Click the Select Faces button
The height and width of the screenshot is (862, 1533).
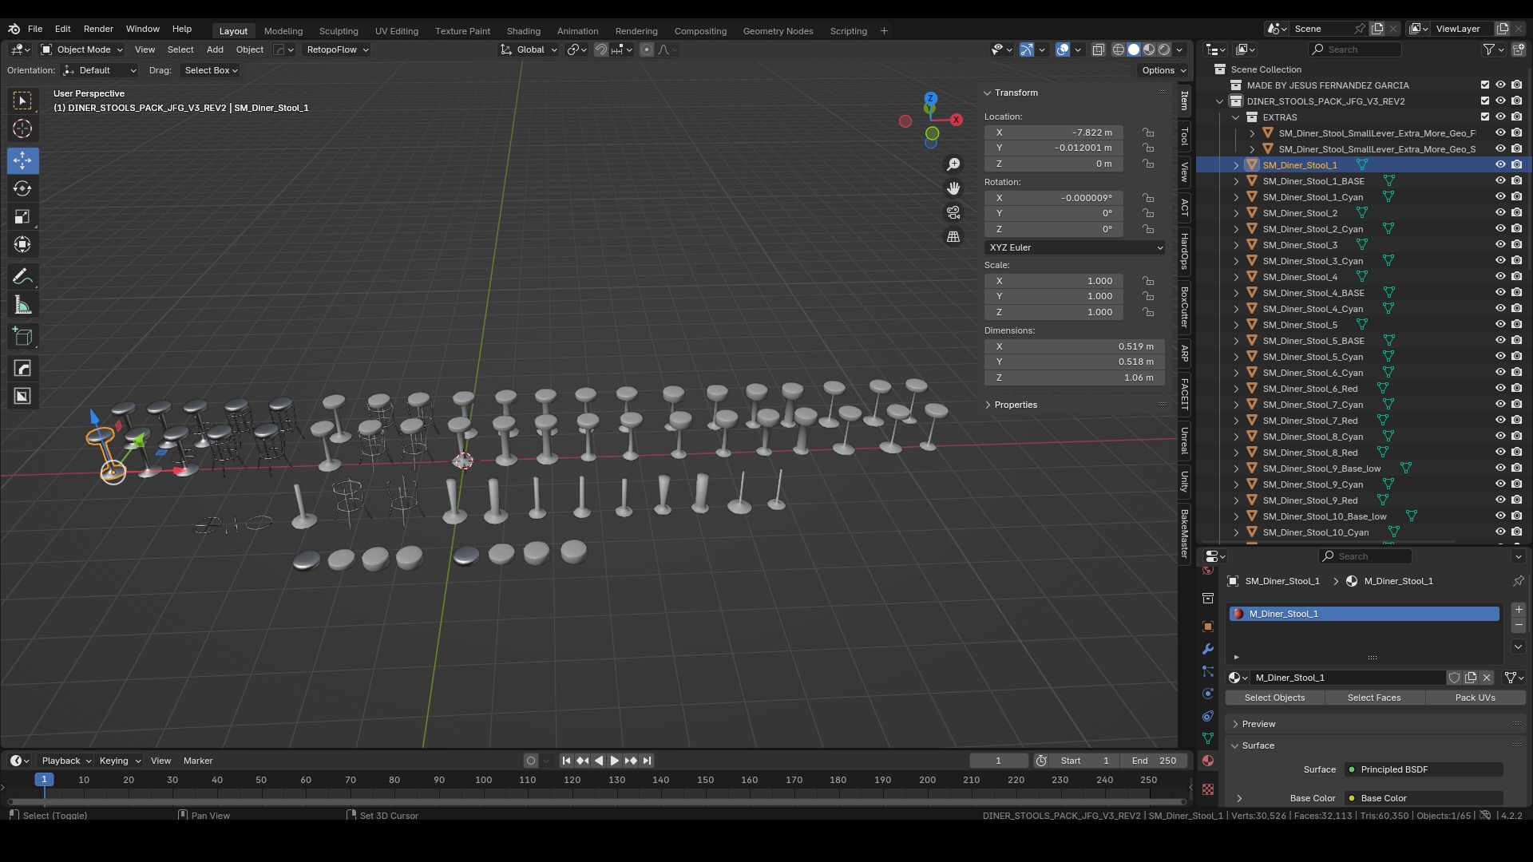click(x=1374, y=698)
